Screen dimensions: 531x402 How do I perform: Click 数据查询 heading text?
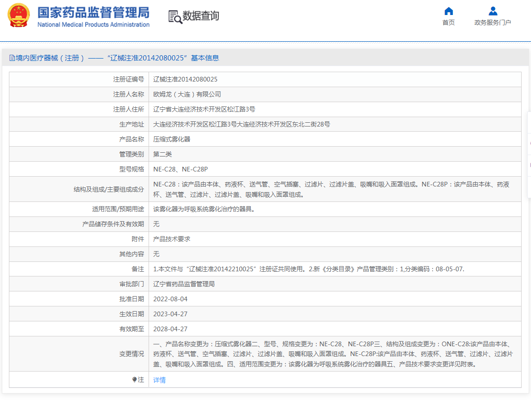(201, 15)
